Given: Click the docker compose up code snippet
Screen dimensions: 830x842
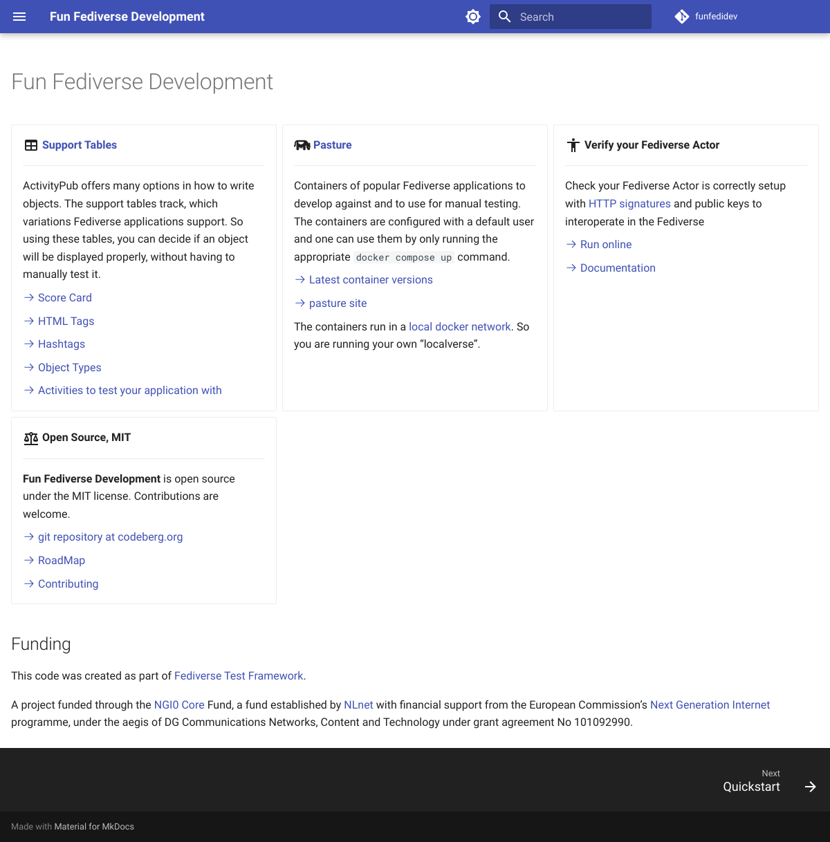Looking at the screenshot, I should coord(404,258).
